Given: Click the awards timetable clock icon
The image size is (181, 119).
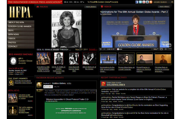Looking at the screenshot, I should pyautogui.click(x=13, y=61).
